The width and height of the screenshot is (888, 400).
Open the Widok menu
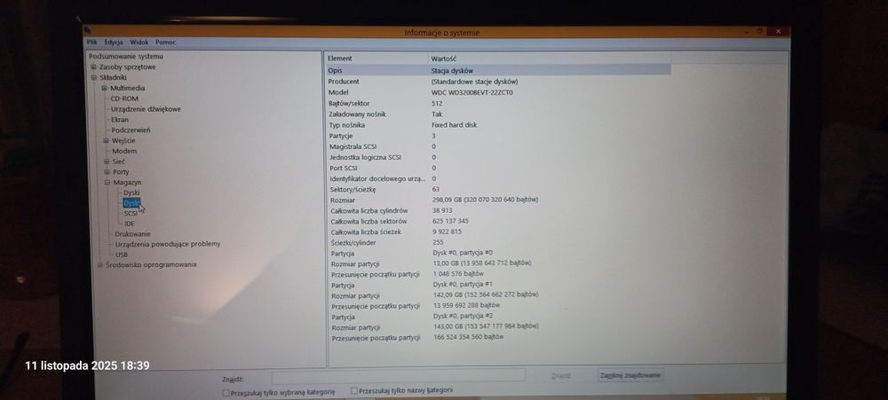click(x=139, y=43)
